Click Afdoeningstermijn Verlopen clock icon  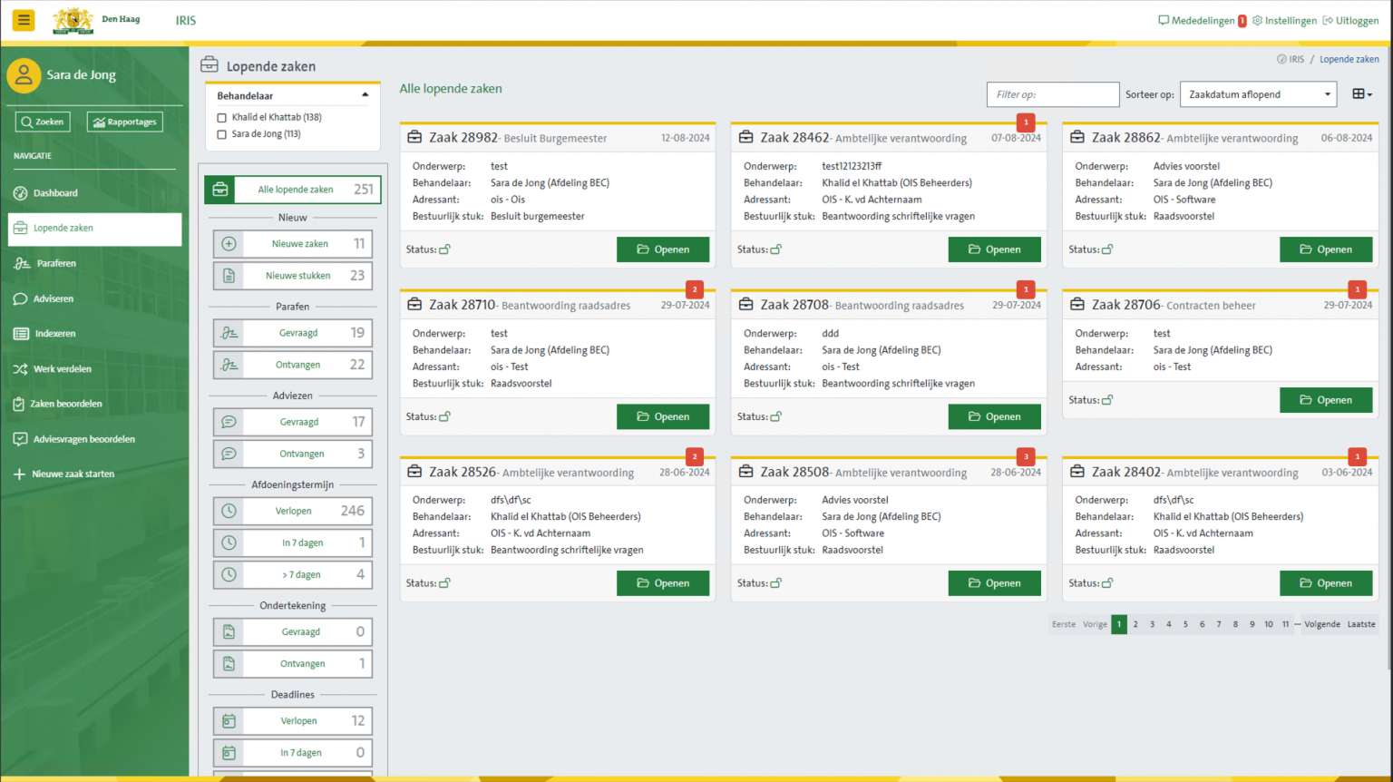(229, 511)
